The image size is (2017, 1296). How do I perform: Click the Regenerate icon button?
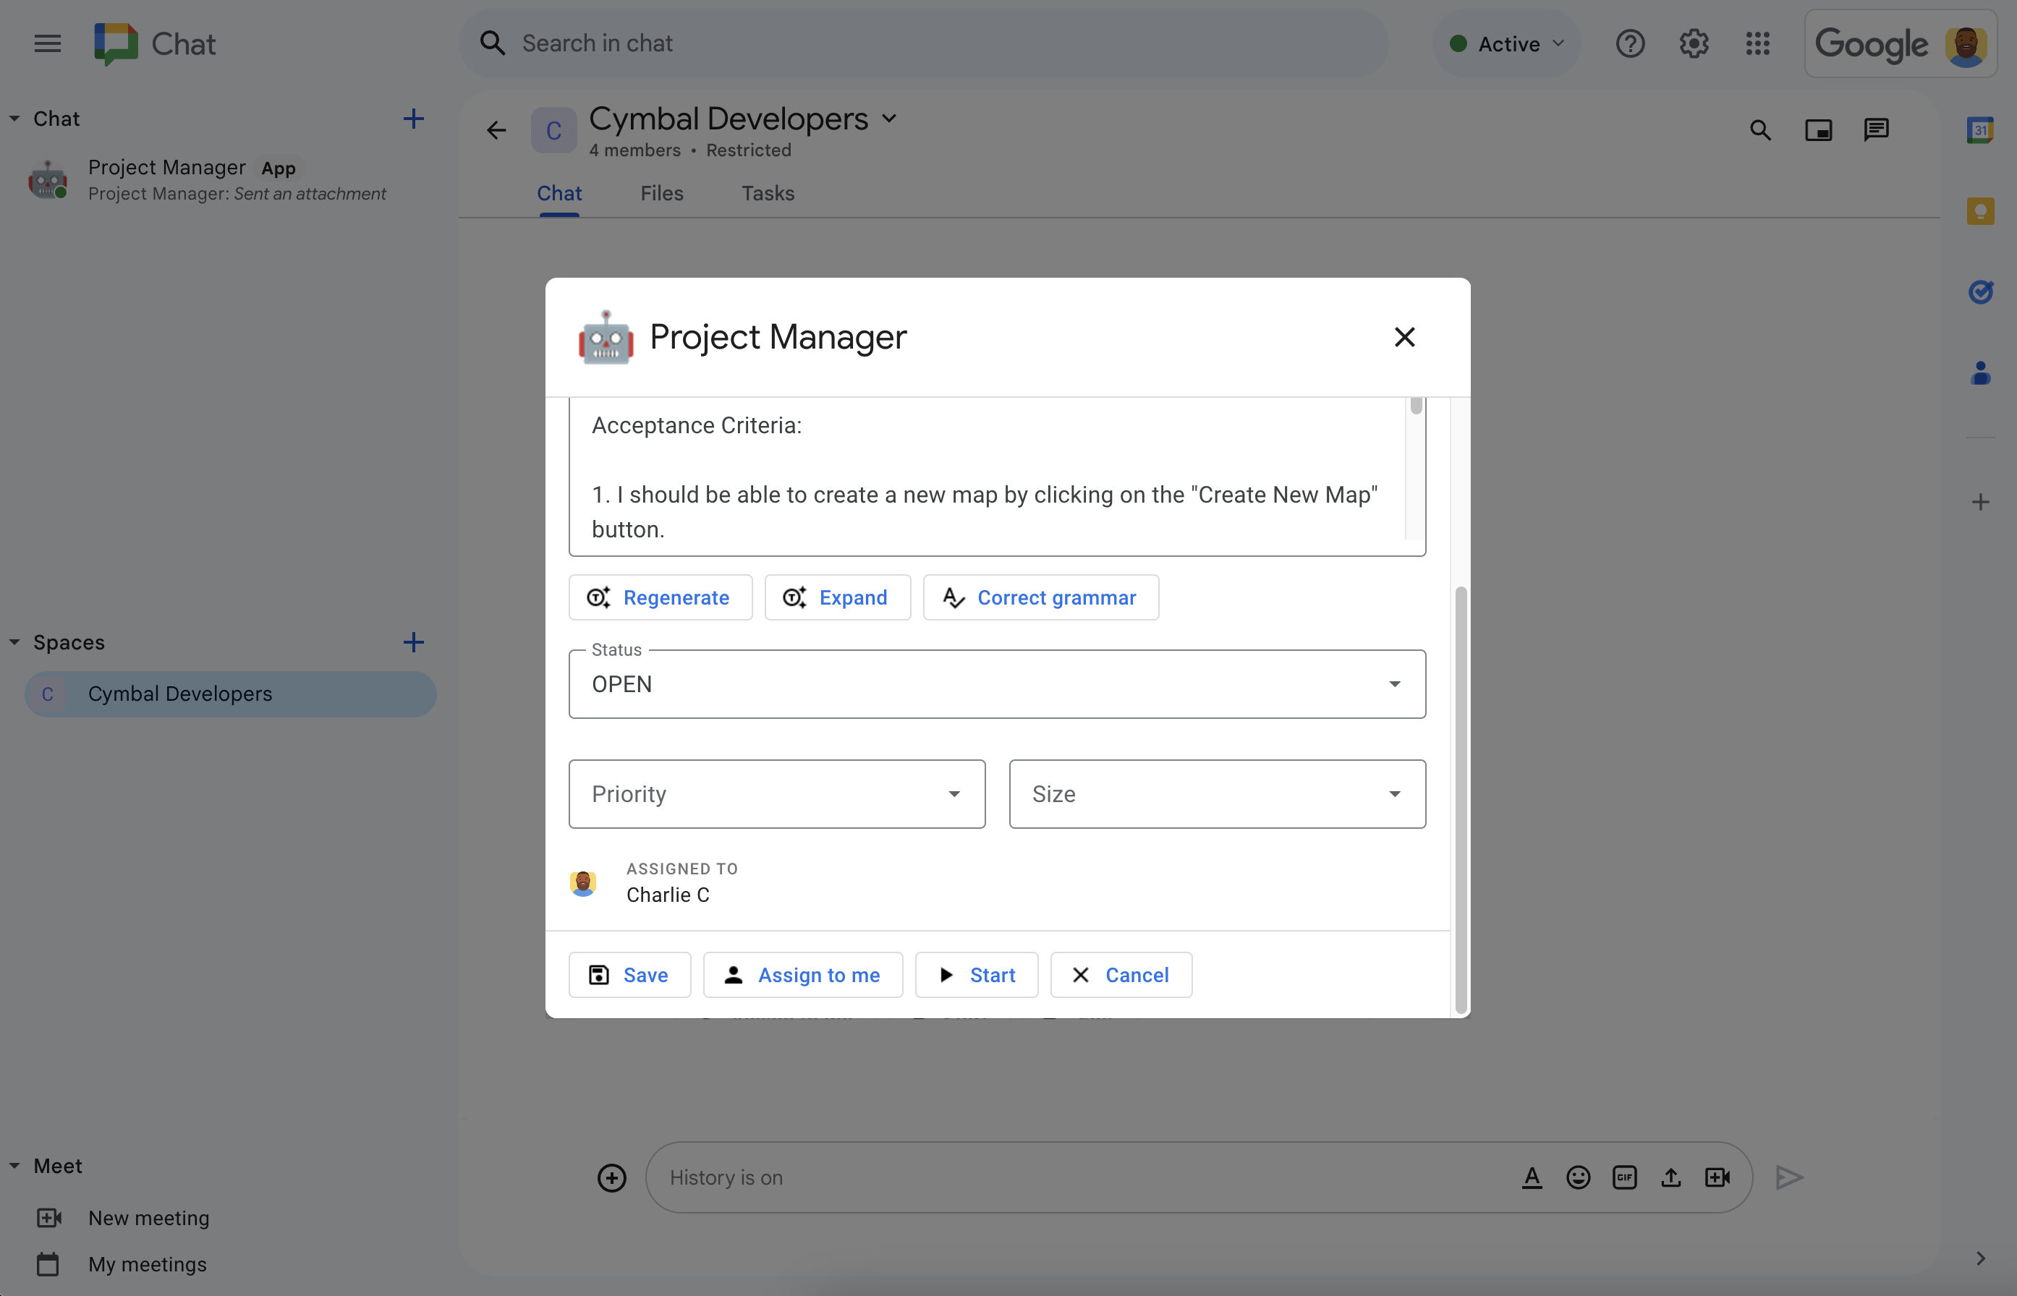coord(598,595)
